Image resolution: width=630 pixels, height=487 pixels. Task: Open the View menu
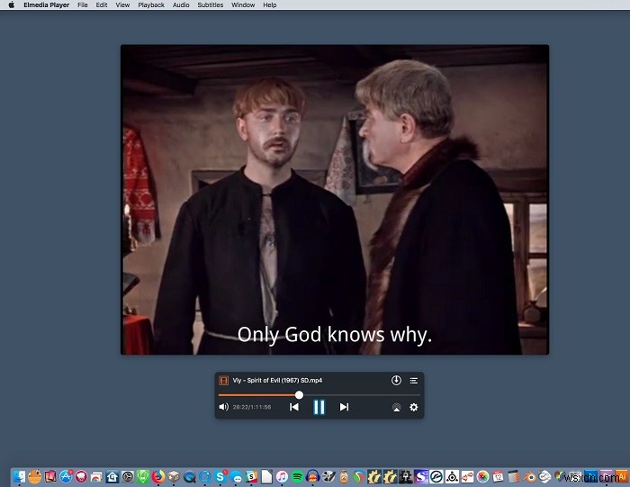[x=122, y=5]
